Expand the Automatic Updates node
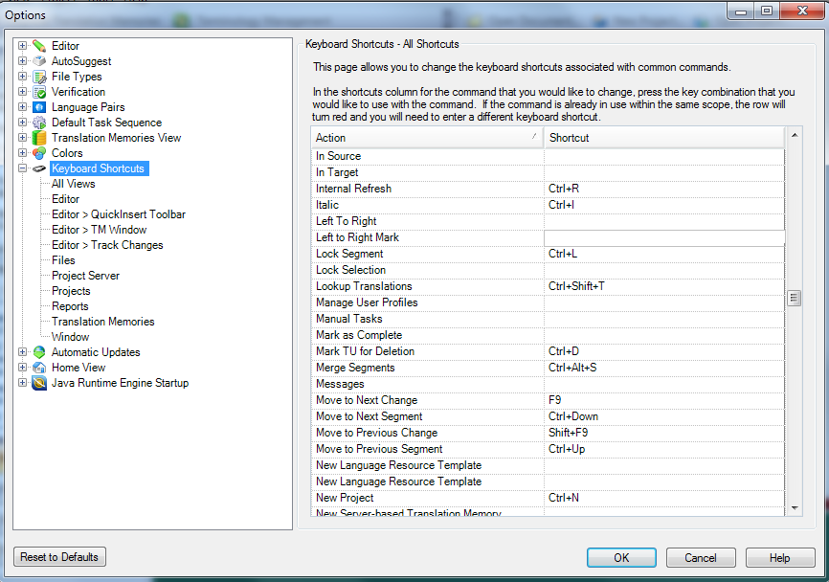 [x=23, y=352]
